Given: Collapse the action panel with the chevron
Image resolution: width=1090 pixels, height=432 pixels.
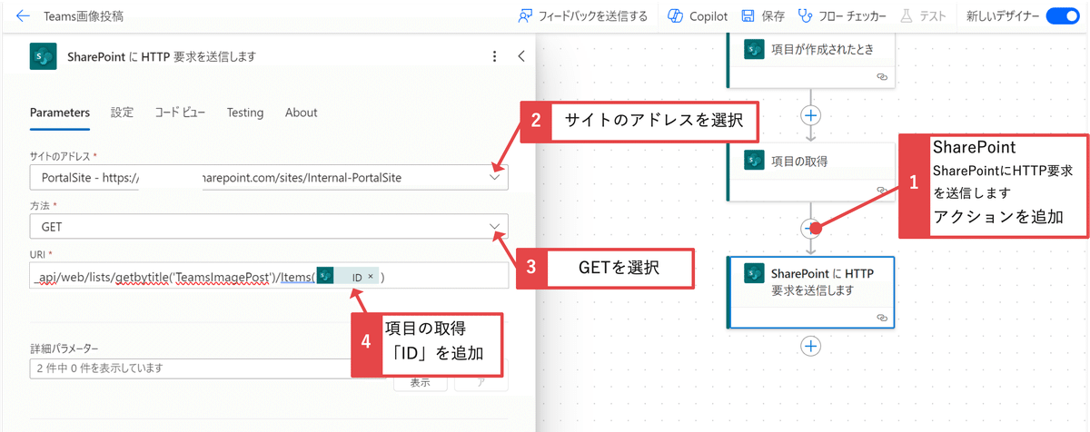Looking at the screenshot, I should 521,56.
